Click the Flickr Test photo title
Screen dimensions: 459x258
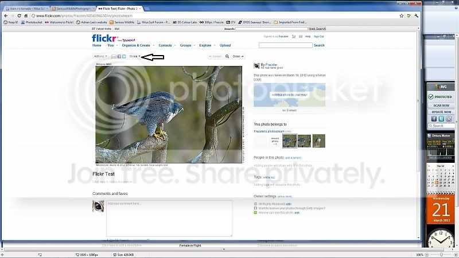104,174
